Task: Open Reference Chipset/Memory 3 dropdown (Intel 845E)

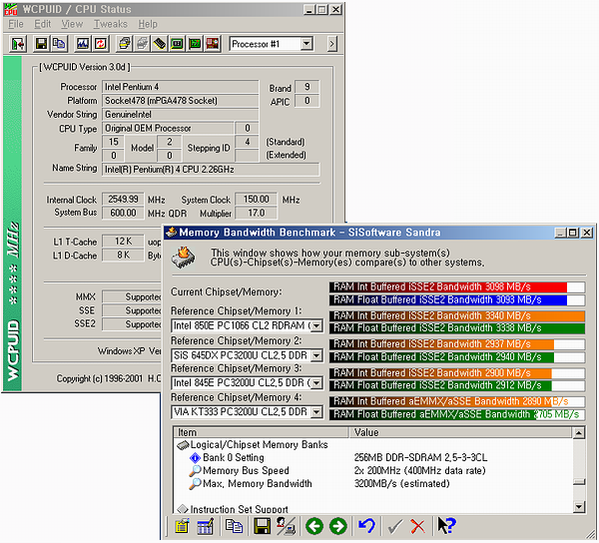Action: tap(316, 383)
